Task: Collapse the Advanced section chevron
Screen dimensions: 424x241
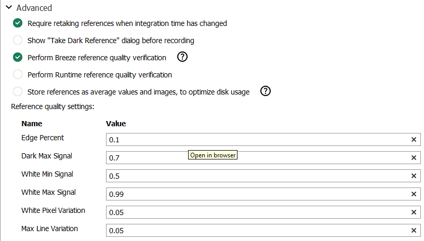Action: pyautogui.click(x=8, y=8)
